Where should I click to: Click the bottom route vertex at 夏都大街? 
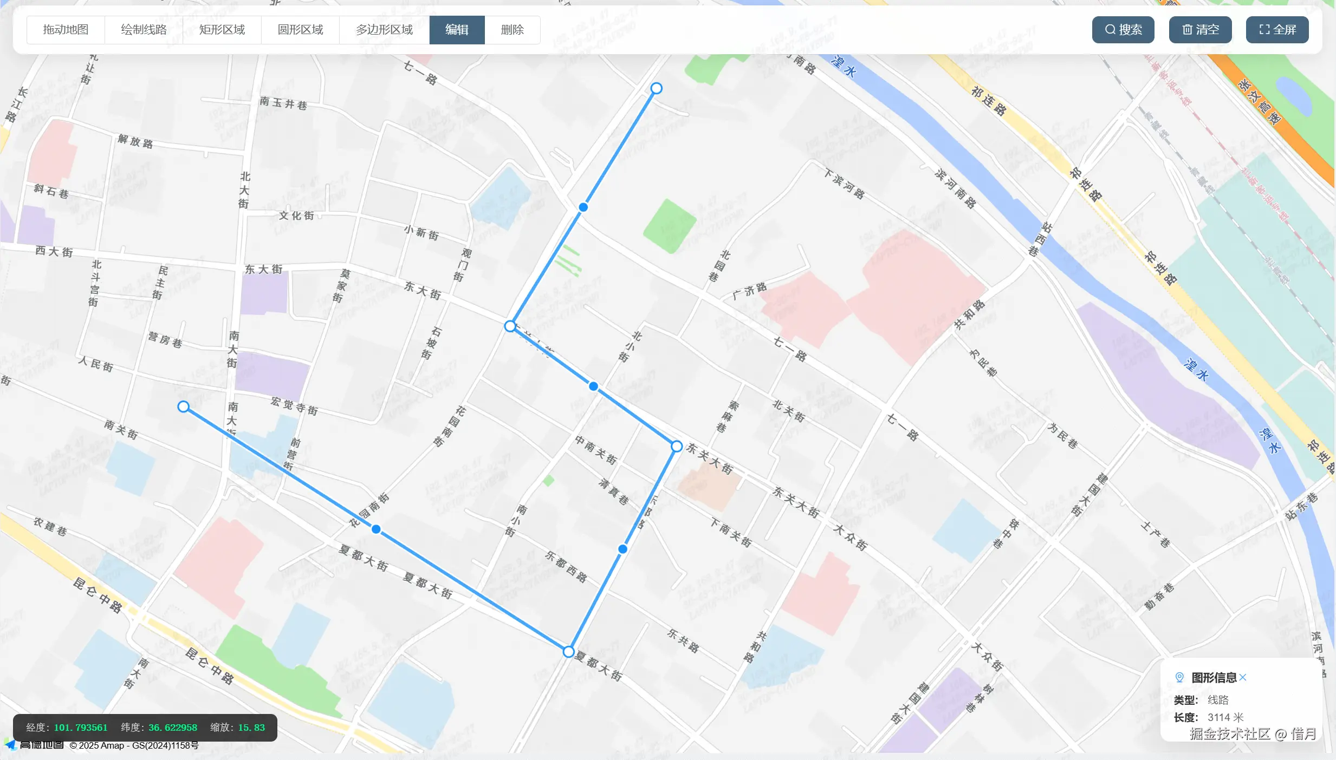[568, 652]
